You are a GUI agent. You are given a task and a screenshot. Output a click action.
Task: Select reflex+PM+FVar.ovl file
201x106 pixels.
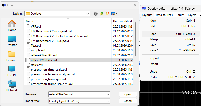(44, 60)
